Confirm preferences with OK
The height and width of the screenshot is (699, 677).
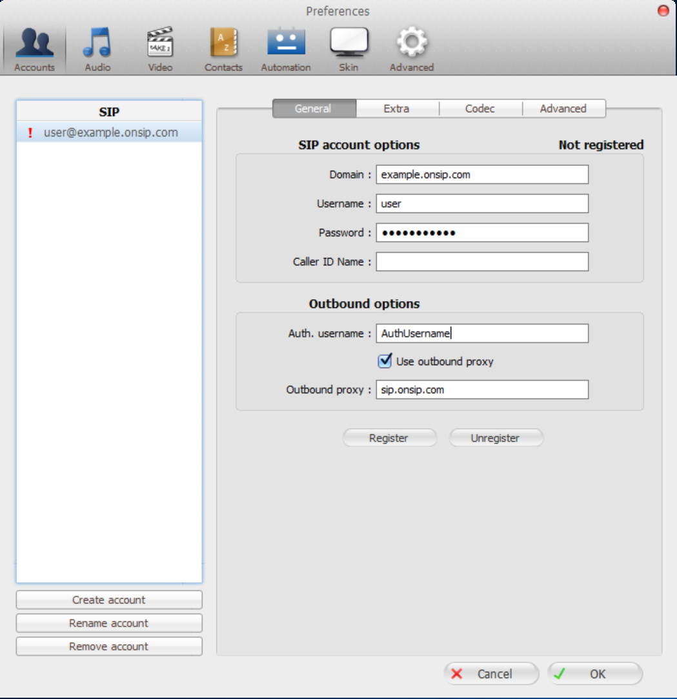point(595,674)
